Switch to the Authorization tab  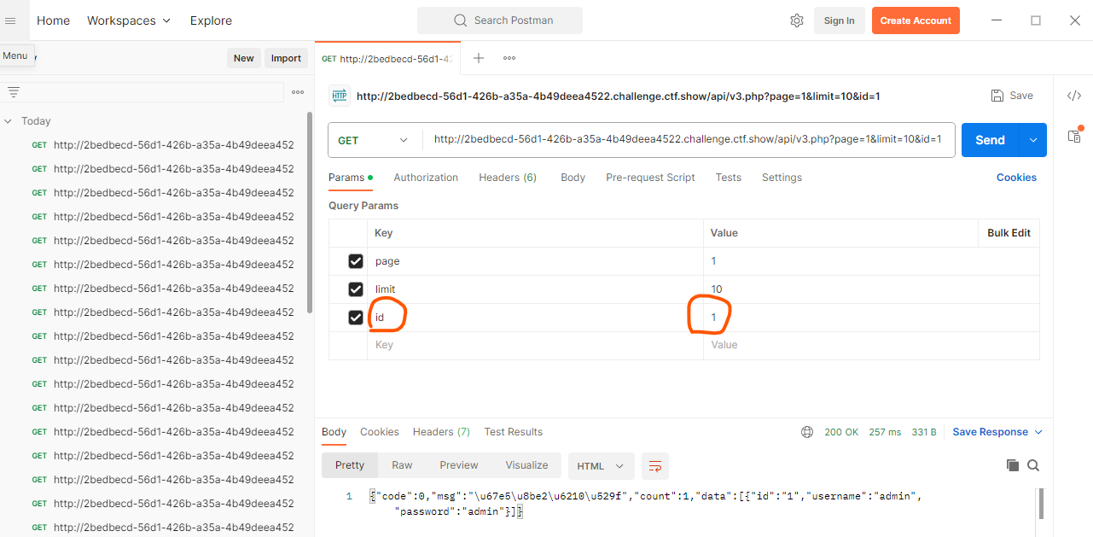coord(426,178)
